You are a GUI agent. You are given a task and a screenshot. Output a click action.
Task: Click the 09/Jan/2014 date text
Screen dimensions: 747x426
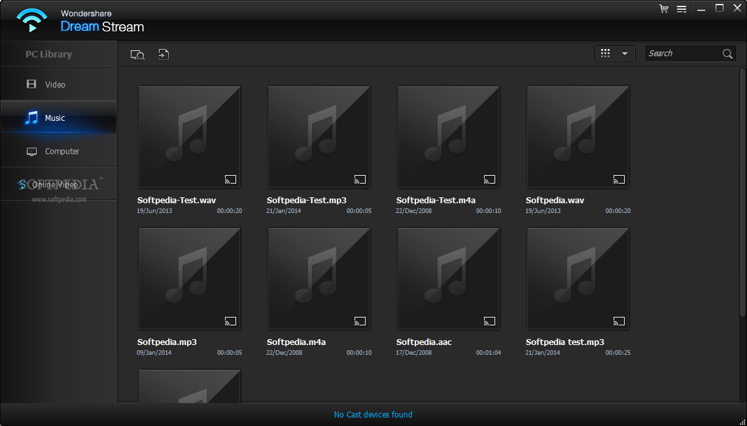point(154,353)
